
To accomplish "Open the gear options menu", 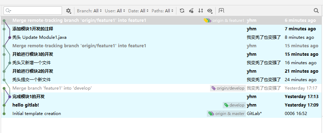I will point(68,11).
